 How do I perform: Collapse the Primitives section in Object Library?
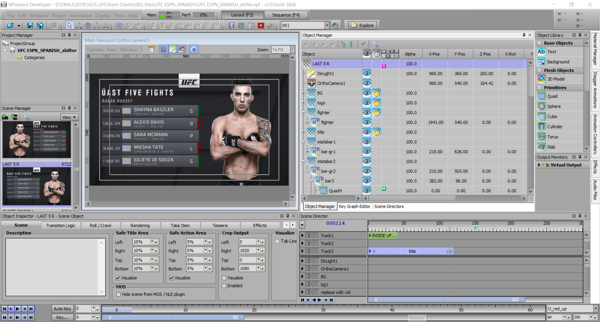pos(540,88)
